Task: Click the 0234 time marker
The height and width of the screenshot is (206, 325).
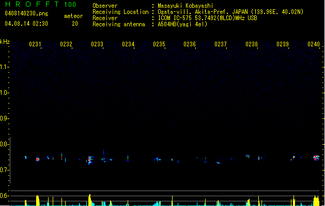Action: pos(128,44)
